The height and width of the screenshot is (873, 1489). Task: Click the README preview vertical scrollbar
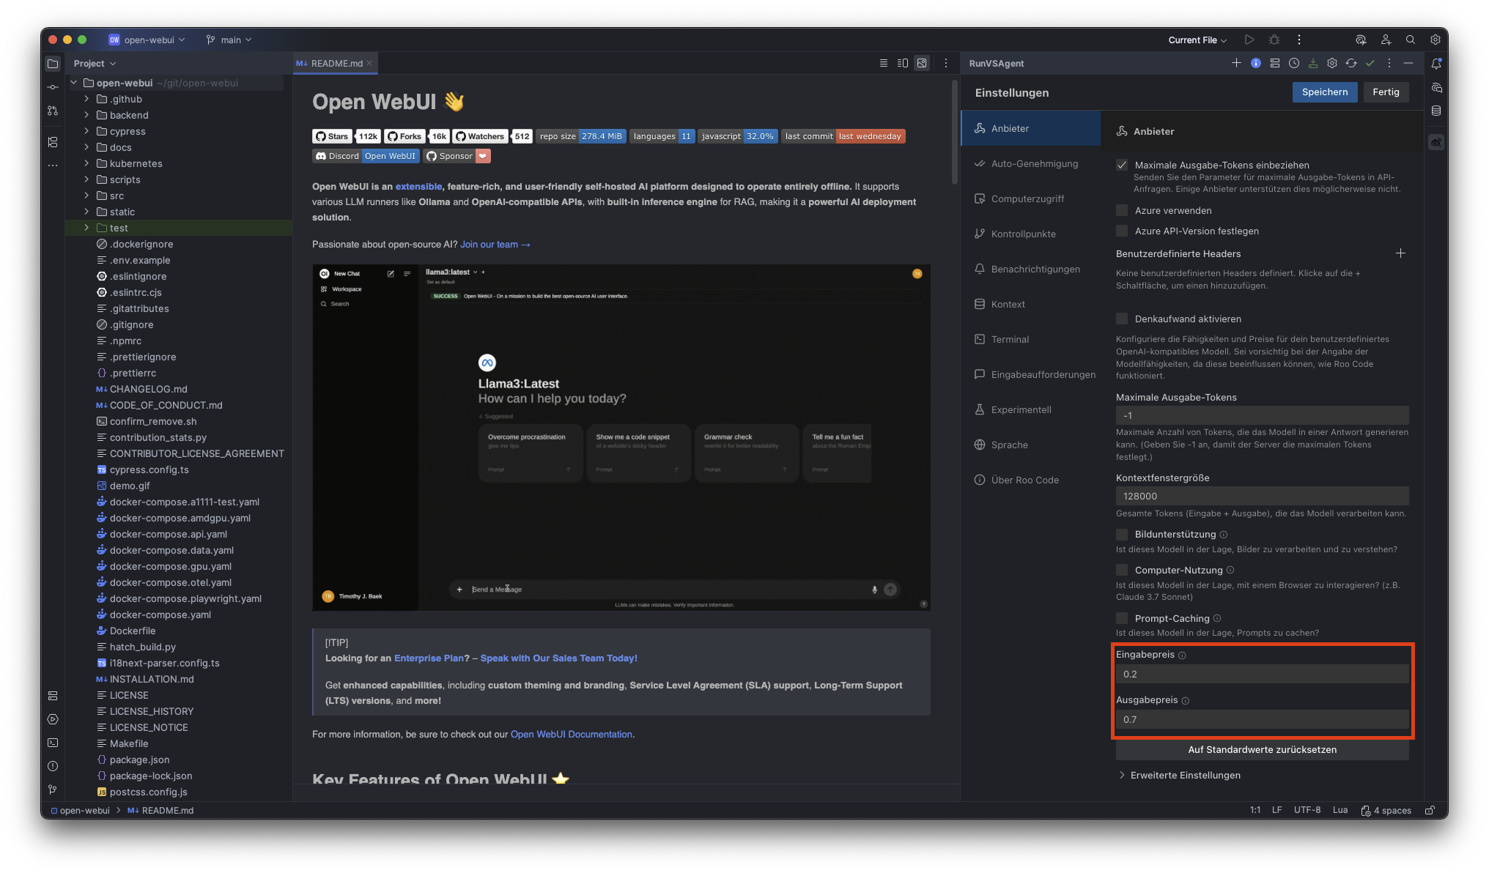(x=954, y=132)
